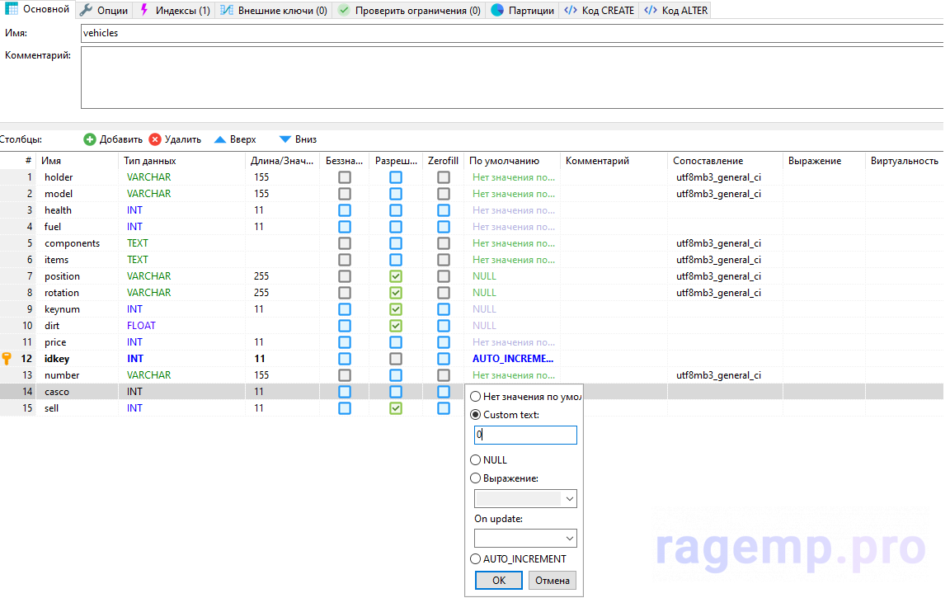Screen dimensions: 950x598
Task: Select the "Нет значения по умолчанию" radio option
Action: point(476,396)
